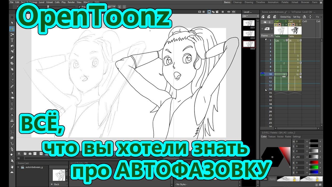
Task: Select the Style Picker tool
Action: (12, 75)
